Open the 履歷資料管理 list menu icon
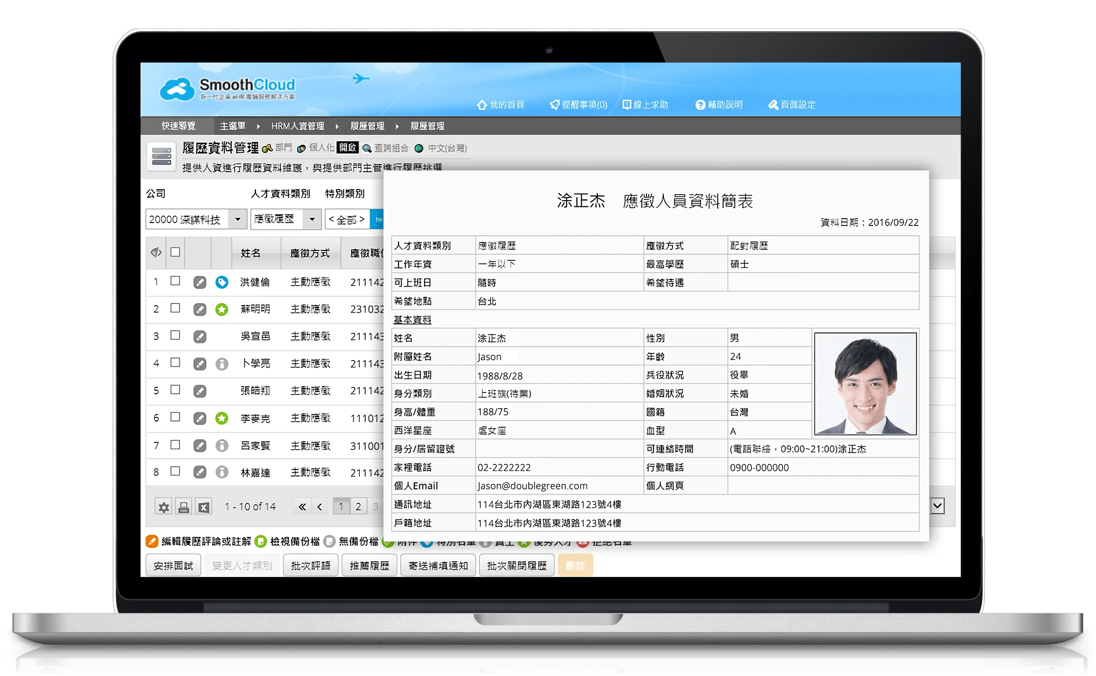1096x676 pixels. (161, 157)
